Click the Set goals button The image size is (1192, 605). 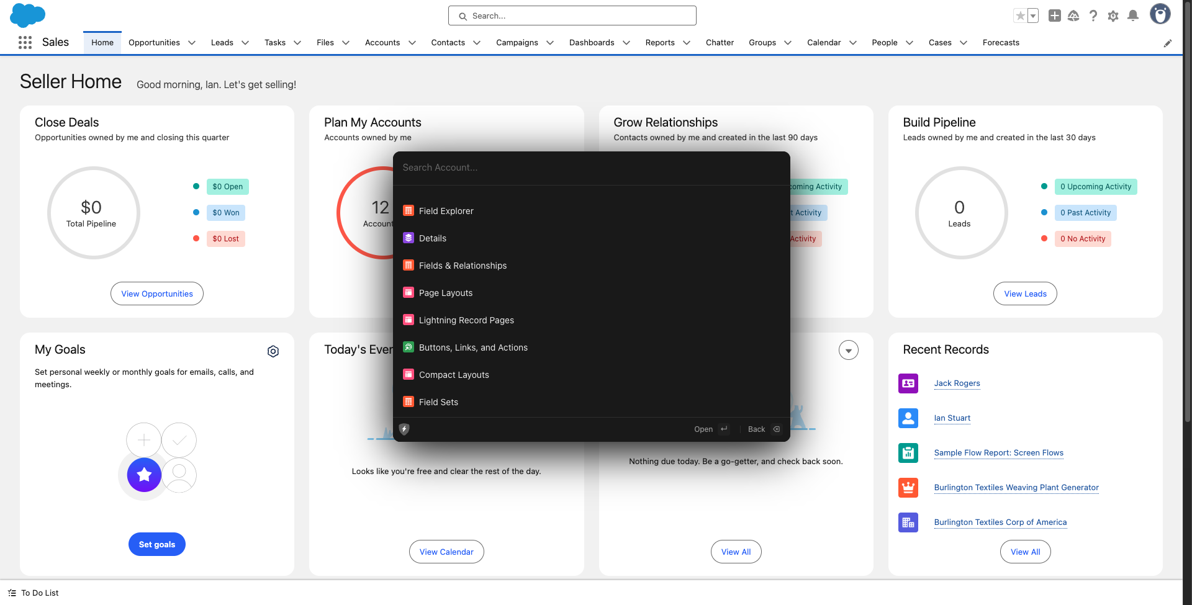[157, 544]
